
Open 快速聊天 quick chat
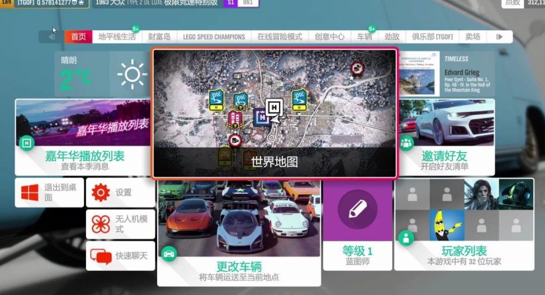click(120, 256)
